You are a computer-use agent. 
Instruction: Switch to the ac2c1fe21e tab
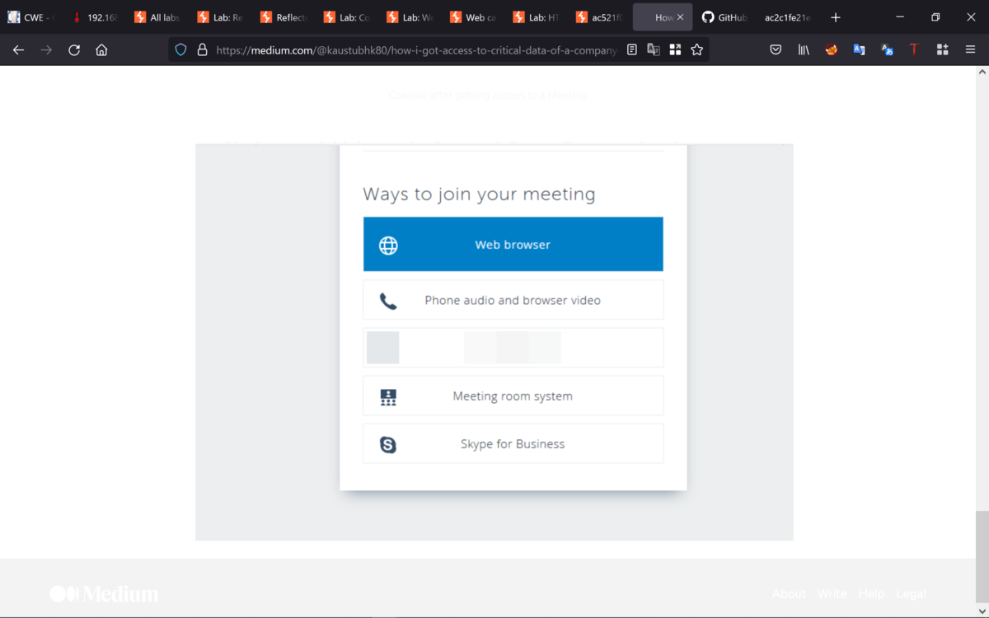pos(788,17)
